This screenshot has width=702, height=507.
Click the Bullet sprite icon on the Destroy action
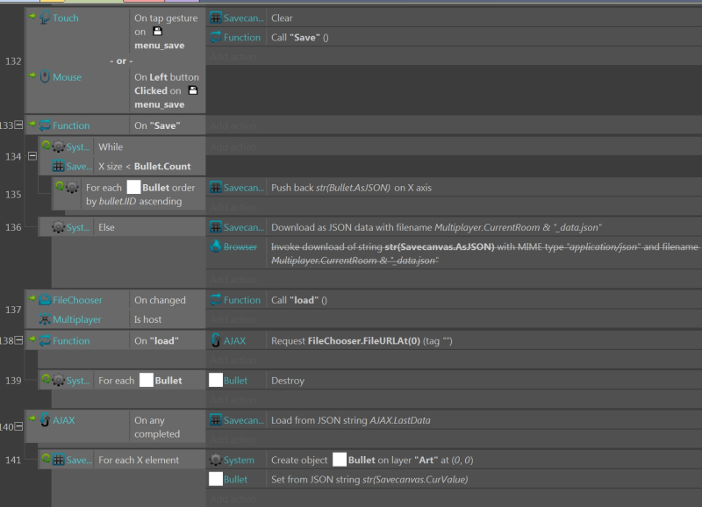[216, 381]
